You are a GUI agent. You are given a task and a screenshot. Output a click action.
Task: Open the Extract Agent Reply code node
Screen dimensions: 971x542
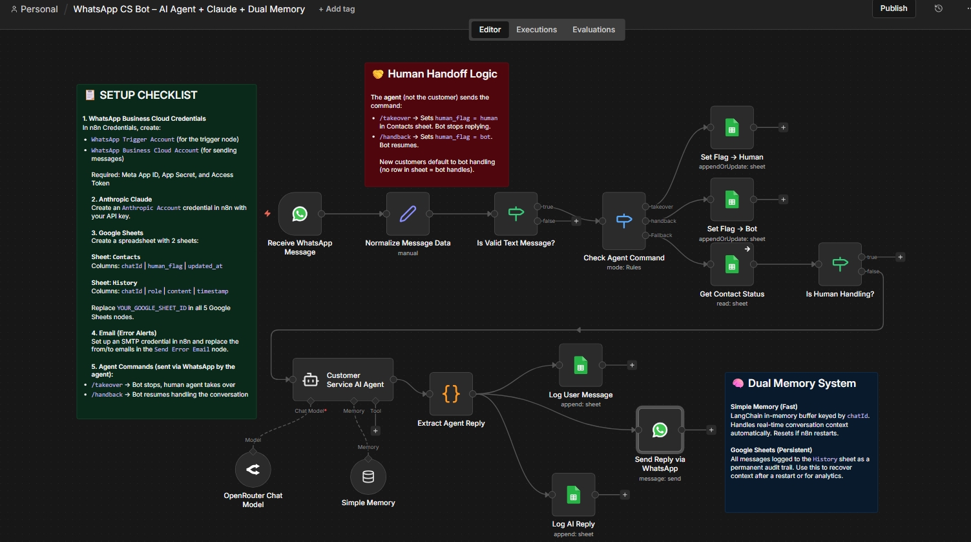(x=451, y=394)
